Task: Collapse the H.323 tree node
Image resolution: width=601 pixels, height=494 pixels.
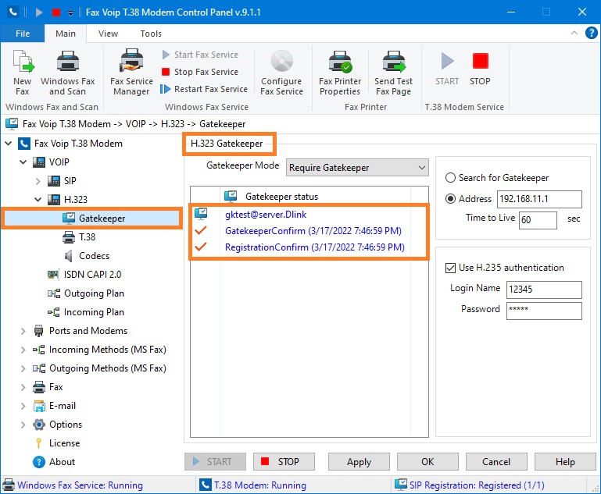Action: pyautogui.click(x=38, y=200)
